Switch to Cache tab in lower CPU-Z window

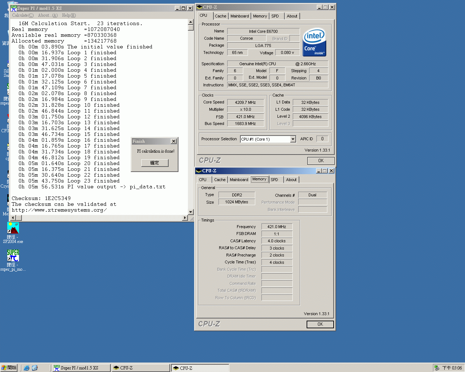pos(220,180)
